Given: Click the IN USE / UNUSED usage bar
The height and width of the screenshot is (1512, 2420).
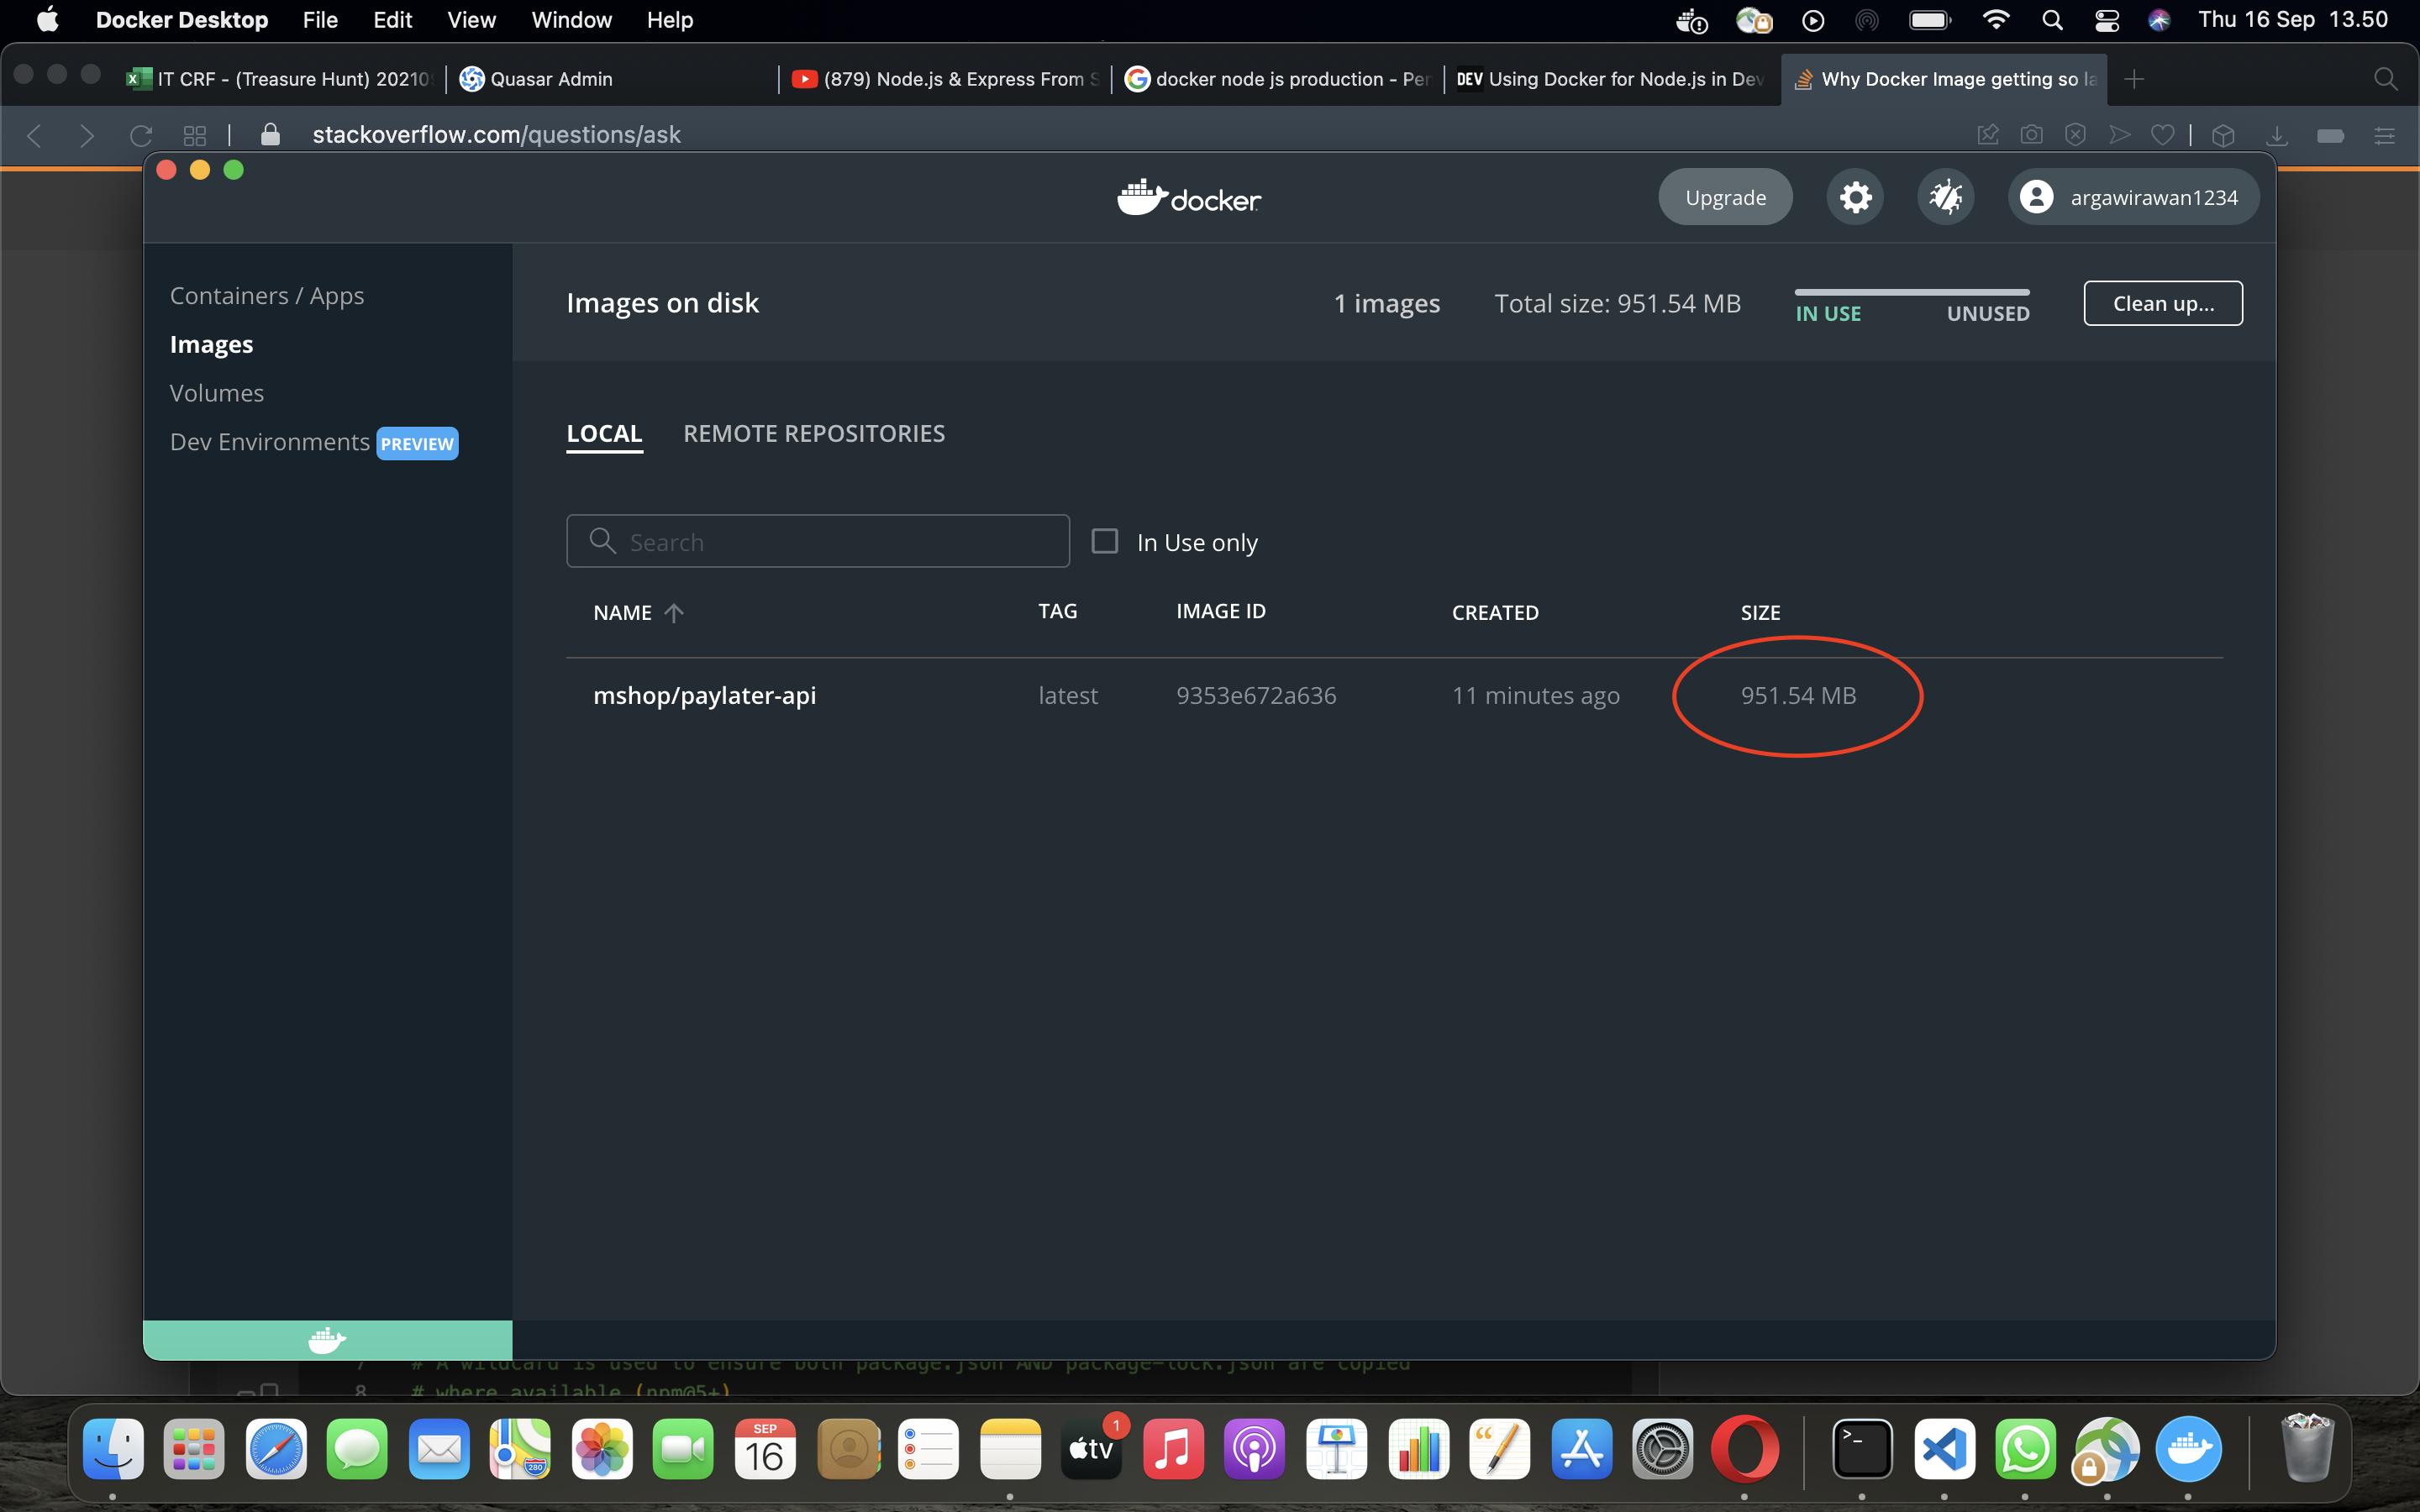Looking at the screenshot, I should [1912, 292].
